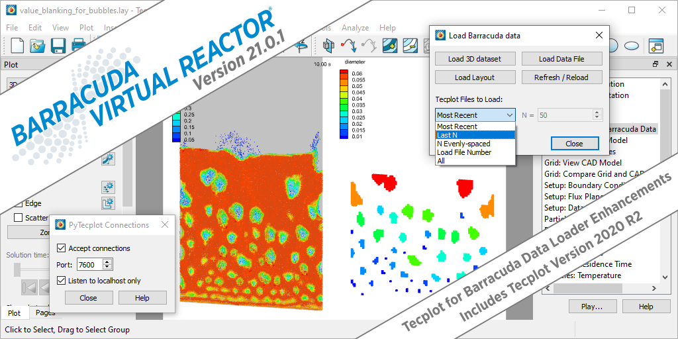Open the gear icon beside the Edge checkbox
Image resolution: width=678 pixels, height=339 pixels.
pyautogui.click(x=108, y=203)
